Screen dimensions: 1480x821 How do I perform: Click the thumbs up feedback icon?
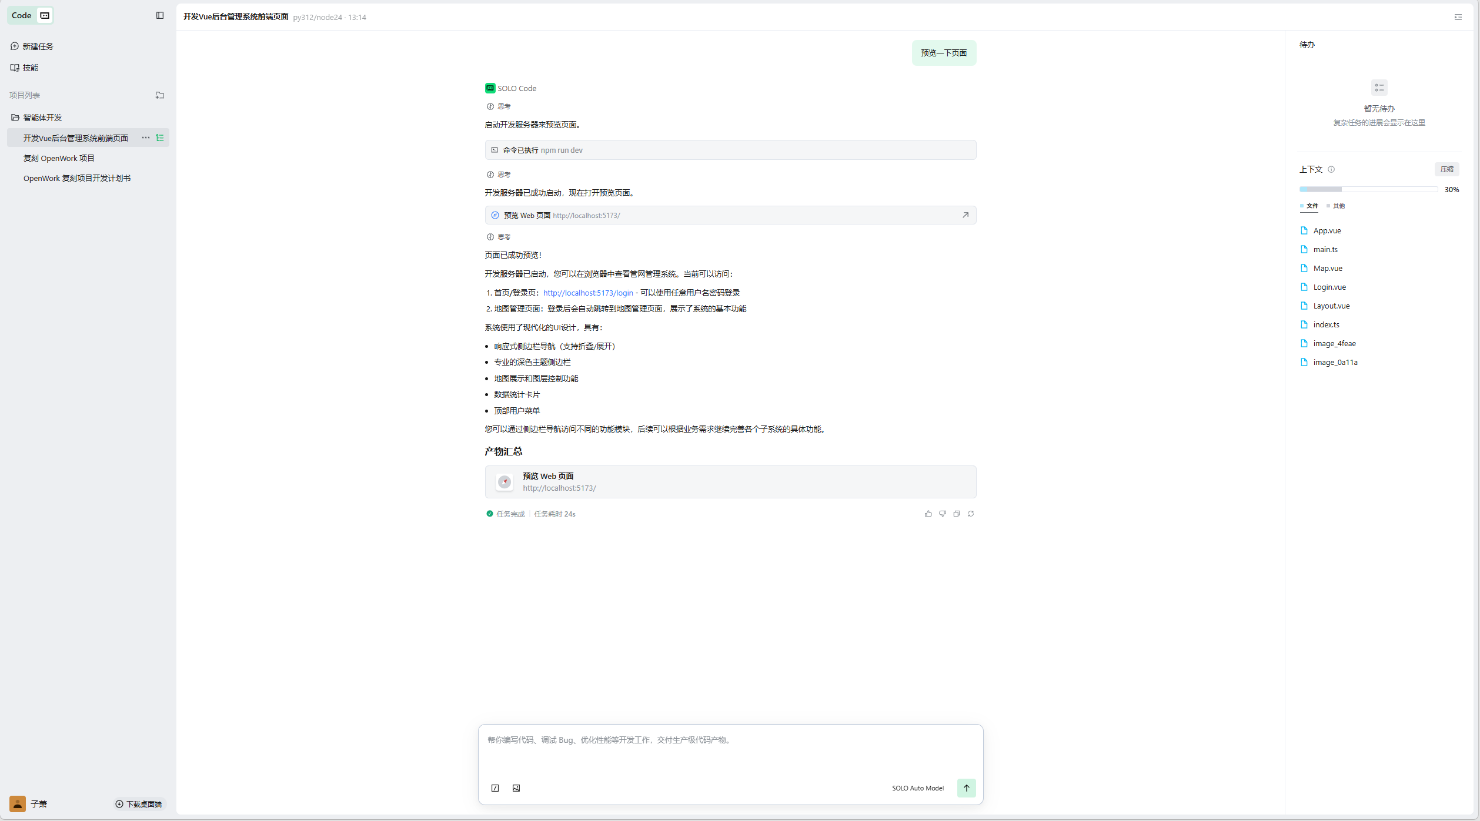pyautogui.click(x=928, y=514)
